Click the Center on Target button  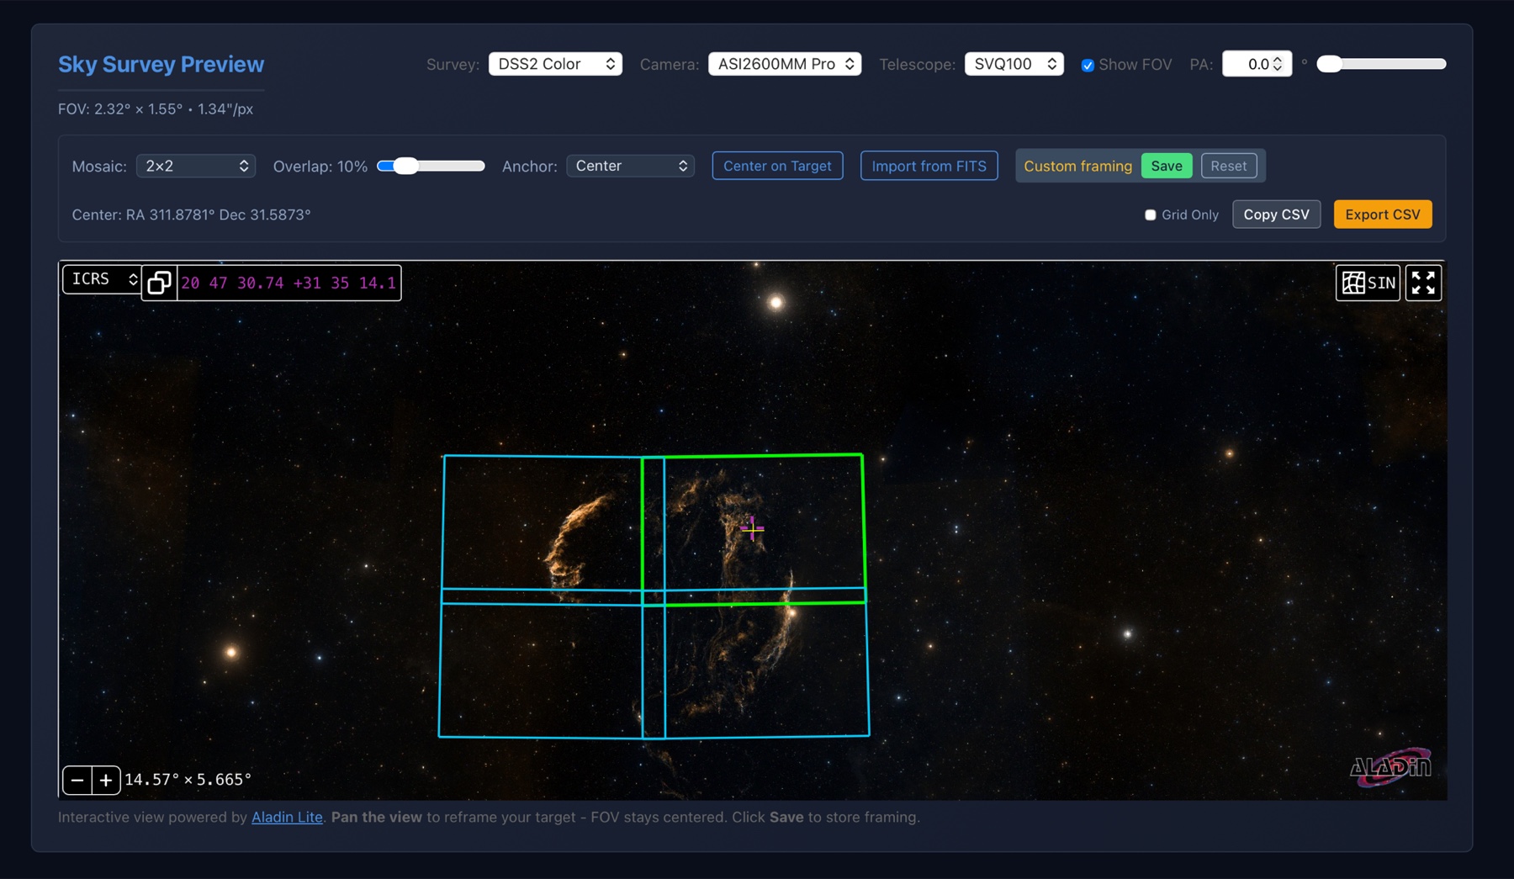pyautogui.click(x=777, y=166)
